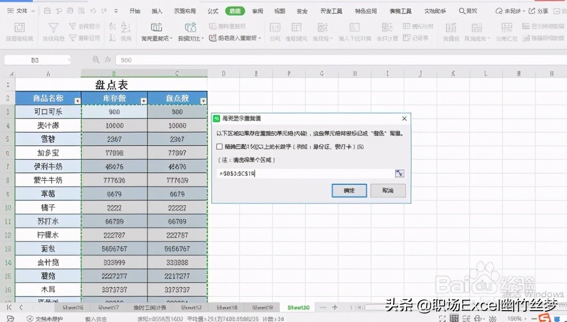Click the 合并计算 (consolidate) icon
The width and height of the screenshot is (567, 322).
coord(387,28)
